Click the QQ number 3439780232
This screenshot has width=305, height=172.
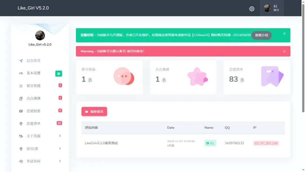(234, 143)
